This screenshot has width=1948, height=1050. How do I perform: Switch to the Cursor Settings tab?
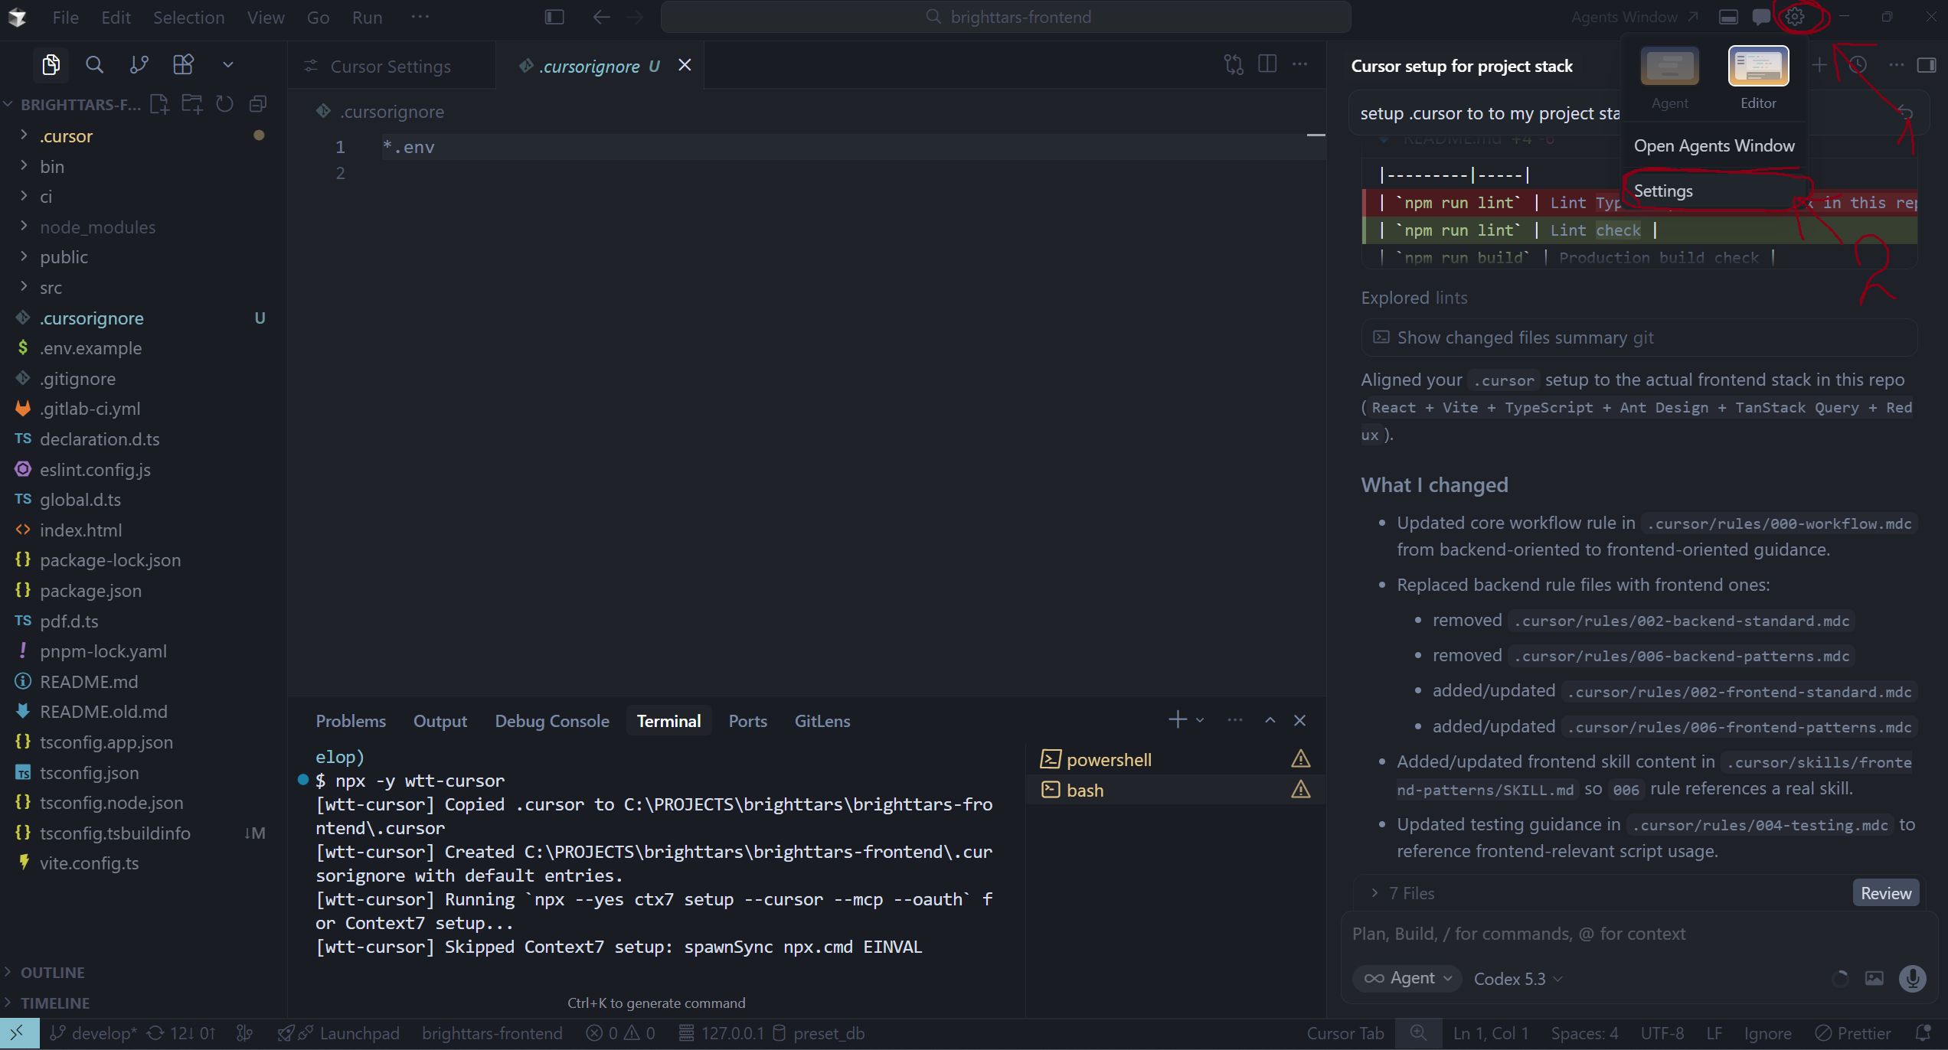(391, 67)
